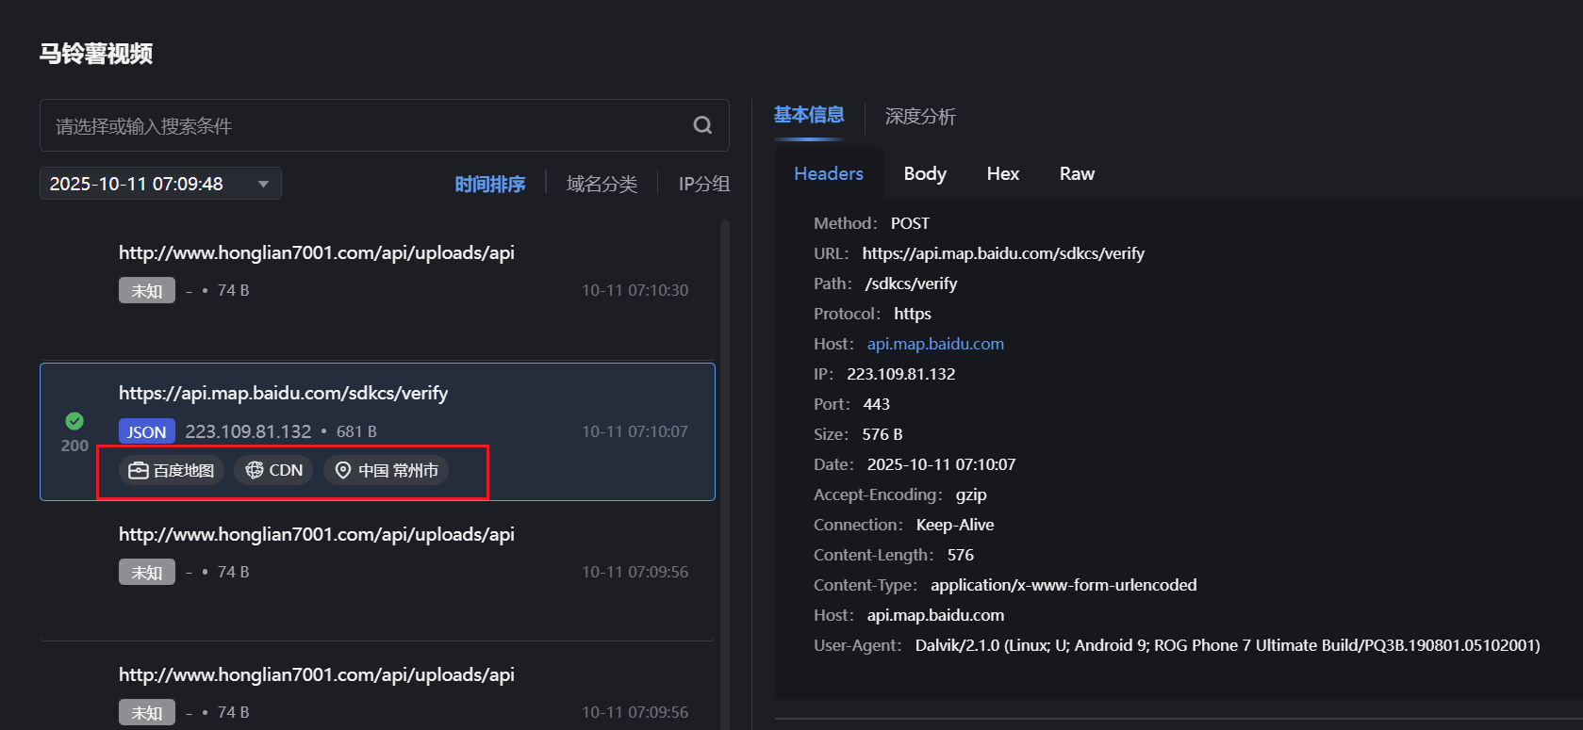Select the 基本信息 tab
The width and height of the screenshot is (1583, 730).
point(809,115)
